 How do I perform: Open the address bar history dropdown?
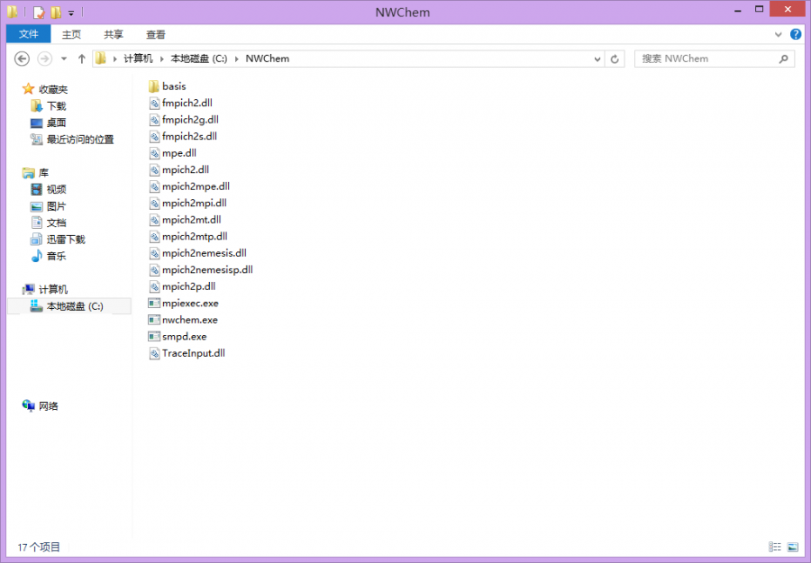pyautogui.click(x=597, y=59)
